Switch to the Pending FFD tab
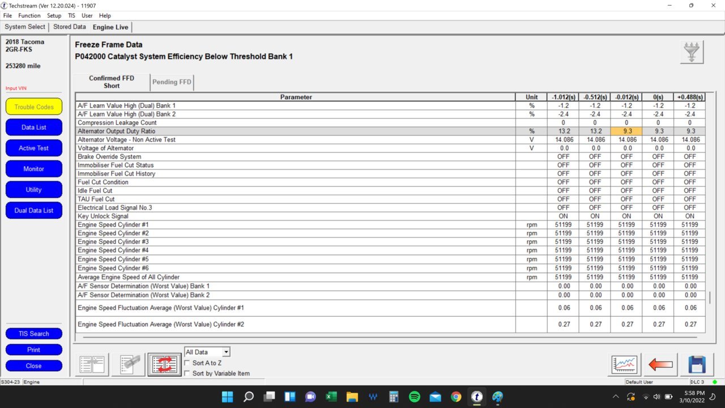The width and height of the screenshot is (725, 408). [172, 82]
